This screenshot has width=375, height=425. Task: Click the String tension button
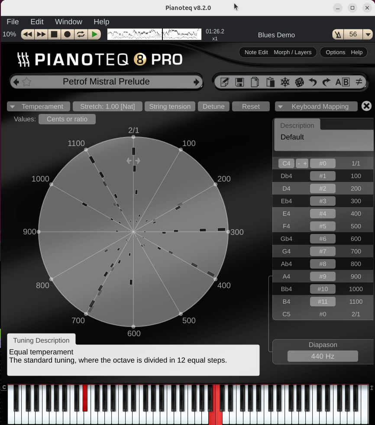point(170,107)
